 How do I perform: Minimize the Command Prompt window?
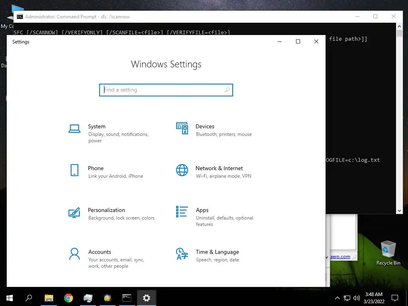point(357,16)
